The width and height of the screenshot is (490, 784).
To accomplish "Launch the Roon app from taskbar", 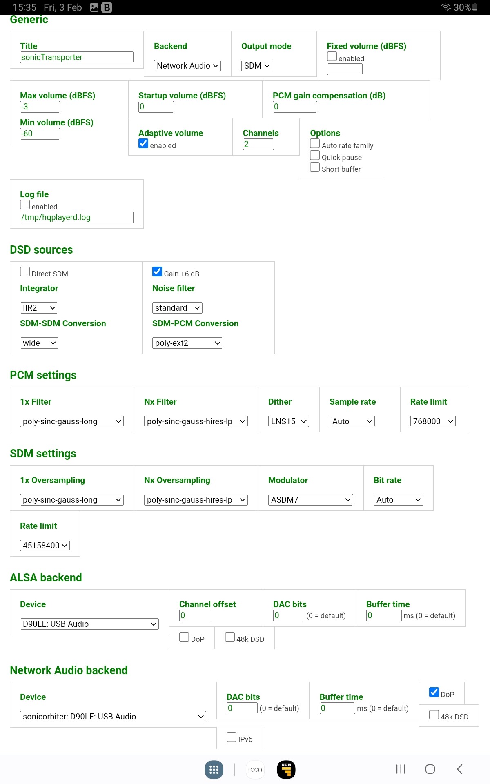I will pos(255,770).
